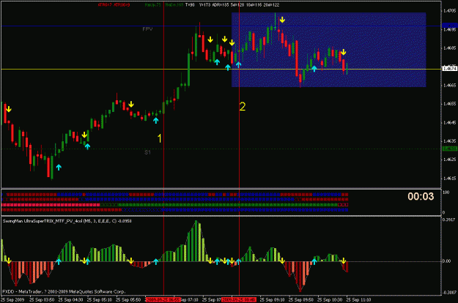
Task: Click the 1.4665 price axis label
Action: click(449, 85)
